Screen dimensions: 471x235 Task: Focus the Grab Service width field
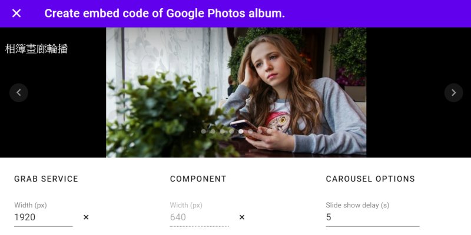point(43,217)
